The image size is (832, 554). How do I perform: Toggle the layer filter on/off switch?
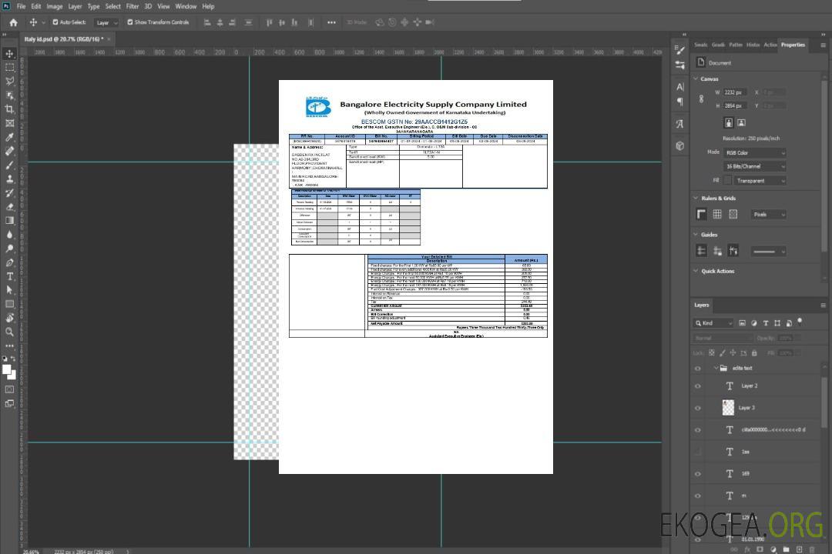(x=800, y=322)
